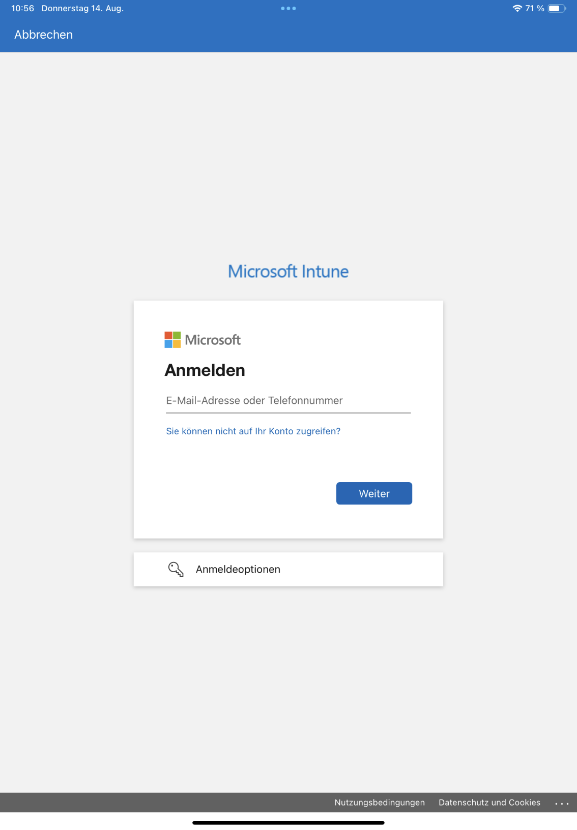Open the footer more options ellipsis
Image resolution: width=577 pixels, height=830 pixels.
[562, 804]
